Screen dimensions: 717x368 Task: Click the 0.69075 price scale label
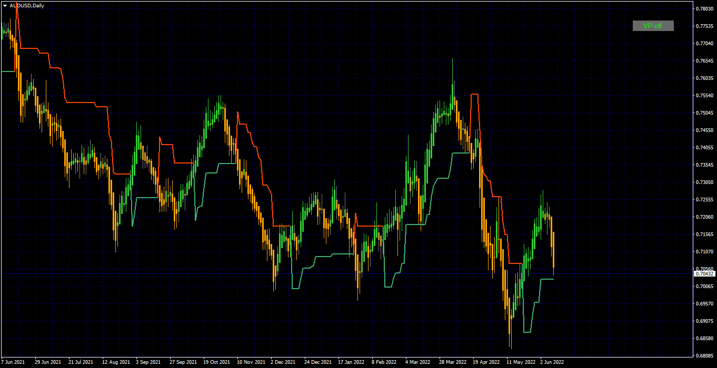tap(704, 321)
